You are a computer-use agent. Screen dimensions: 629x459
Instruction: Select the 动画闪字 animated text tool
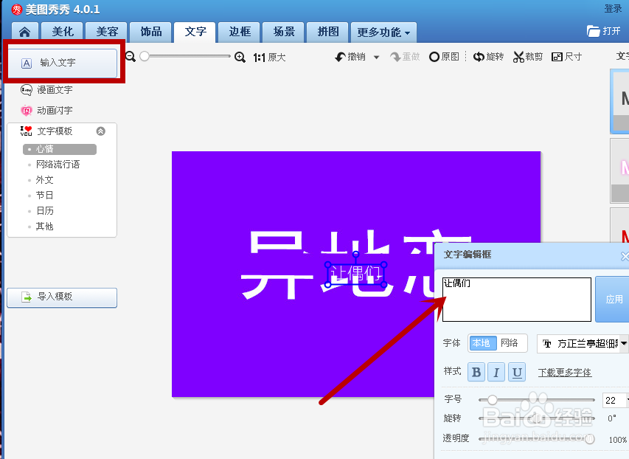pos(47,111)
